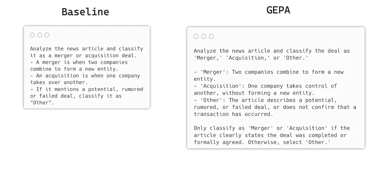Click the leftmost circle in Baseline window
Viewport: 389px width, 173px height.
tap(32, 35)
